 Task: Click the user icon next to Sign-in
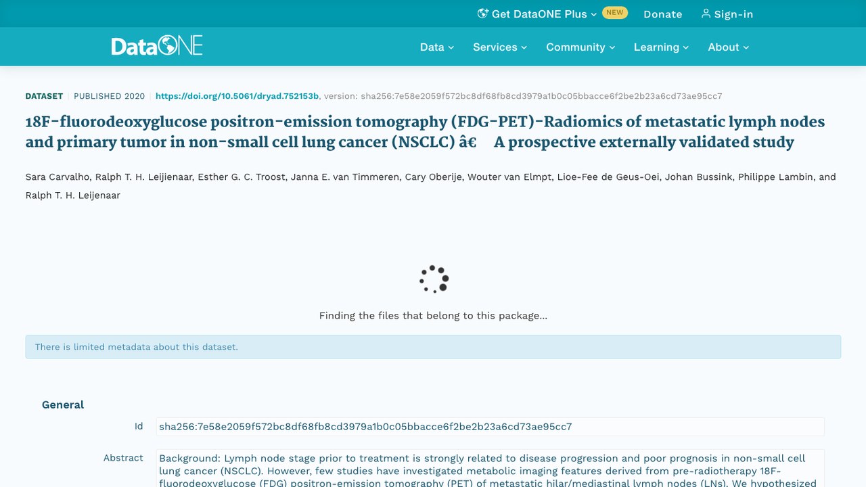pyautogui.click(x=706, y=14)
